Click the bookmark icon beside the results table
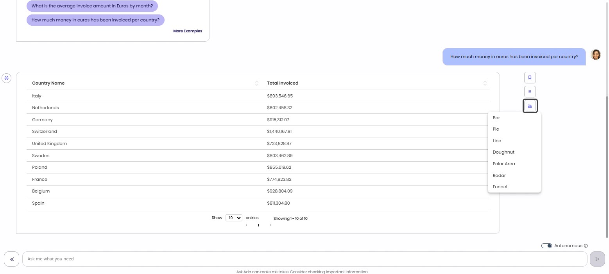Image resolution: width=609 pixels, height=274 pixels. [x=530, y=78]
